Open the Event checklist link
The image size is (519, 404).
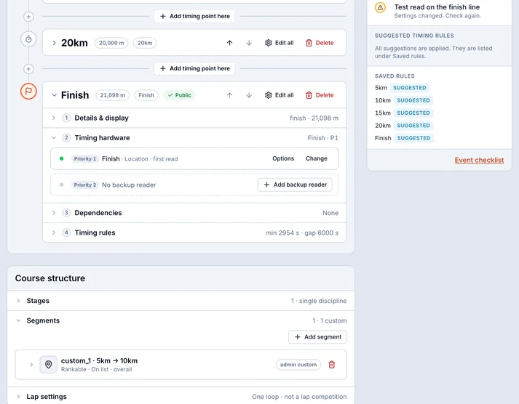(x=479, y=160)
